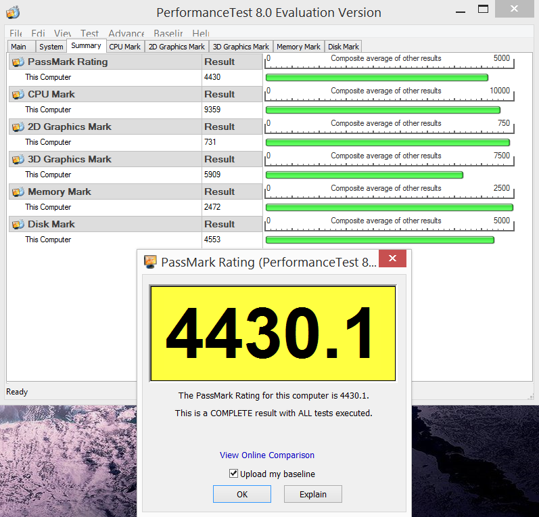Click the 2D Graphics Mark row icon
Image resolution: width=539 pixels, height=517 pixels.
pos(18,127)
